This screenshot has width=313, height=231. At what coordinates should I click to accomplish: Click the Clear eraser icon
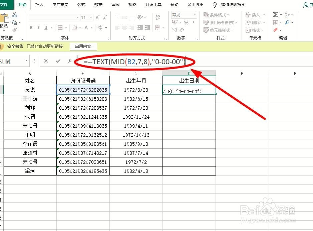coord(276,30)
